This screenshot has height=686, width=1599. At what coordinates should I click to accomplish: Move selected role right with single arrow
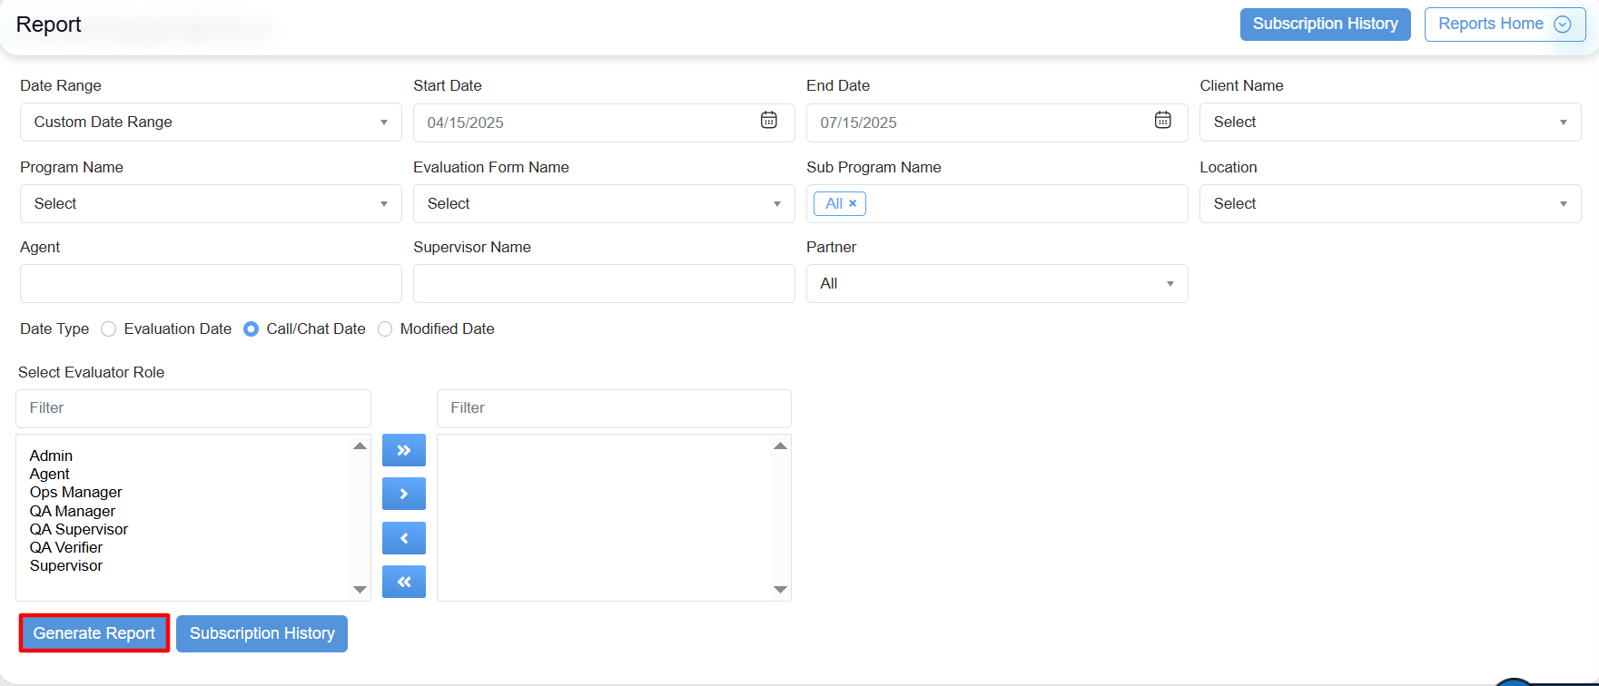click(x=404, y=494)
